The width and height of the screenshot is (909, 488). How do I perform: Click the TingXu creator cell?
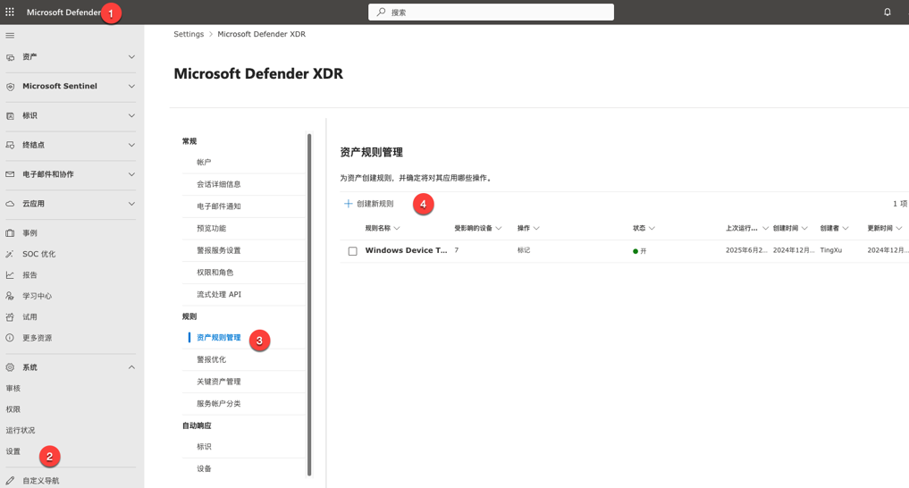point(830,250)
